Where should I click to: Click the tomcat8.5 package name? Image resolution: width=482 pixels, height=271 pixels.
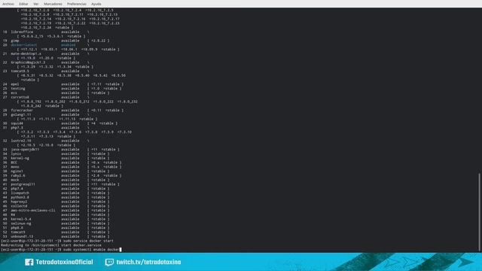click(x=20, y=71)
